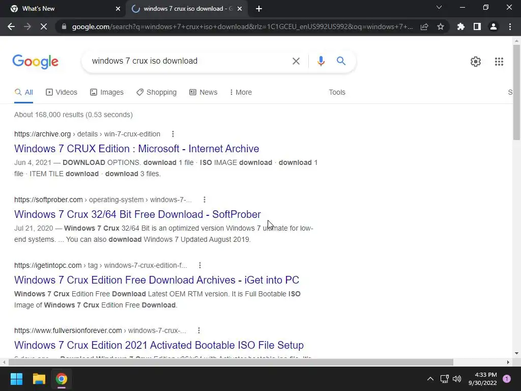The height and width of the screenshot is (391, 521).
Task: Open the search Tools options
Action: pos(337,92)
